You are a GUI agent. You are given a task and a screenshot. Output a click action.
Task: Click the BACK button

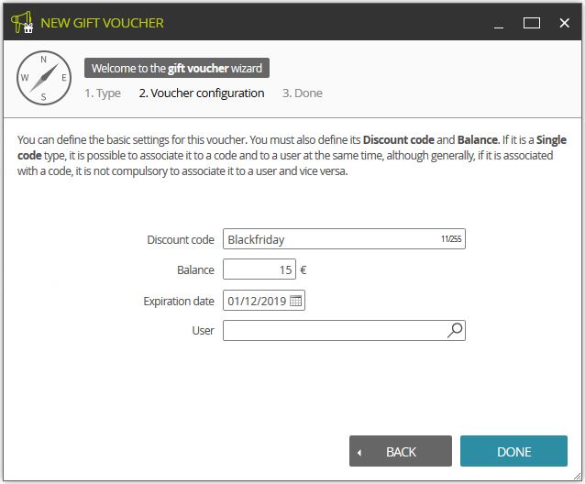tap(401, 451)
